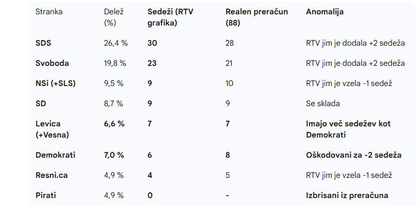
Task: Select the 'Sedeži (RTV grafika)' header
Action: click(170, 17)
